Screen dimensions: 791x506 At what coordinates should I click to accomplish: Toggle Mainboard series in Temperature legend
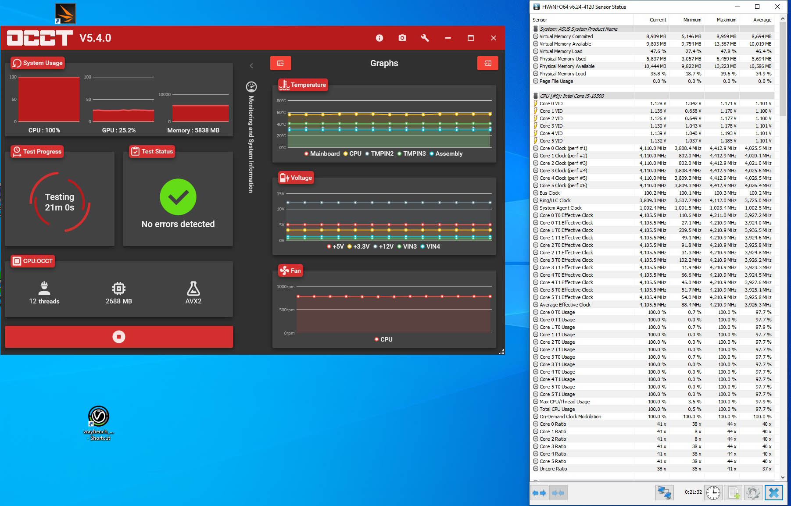[322, 153]
